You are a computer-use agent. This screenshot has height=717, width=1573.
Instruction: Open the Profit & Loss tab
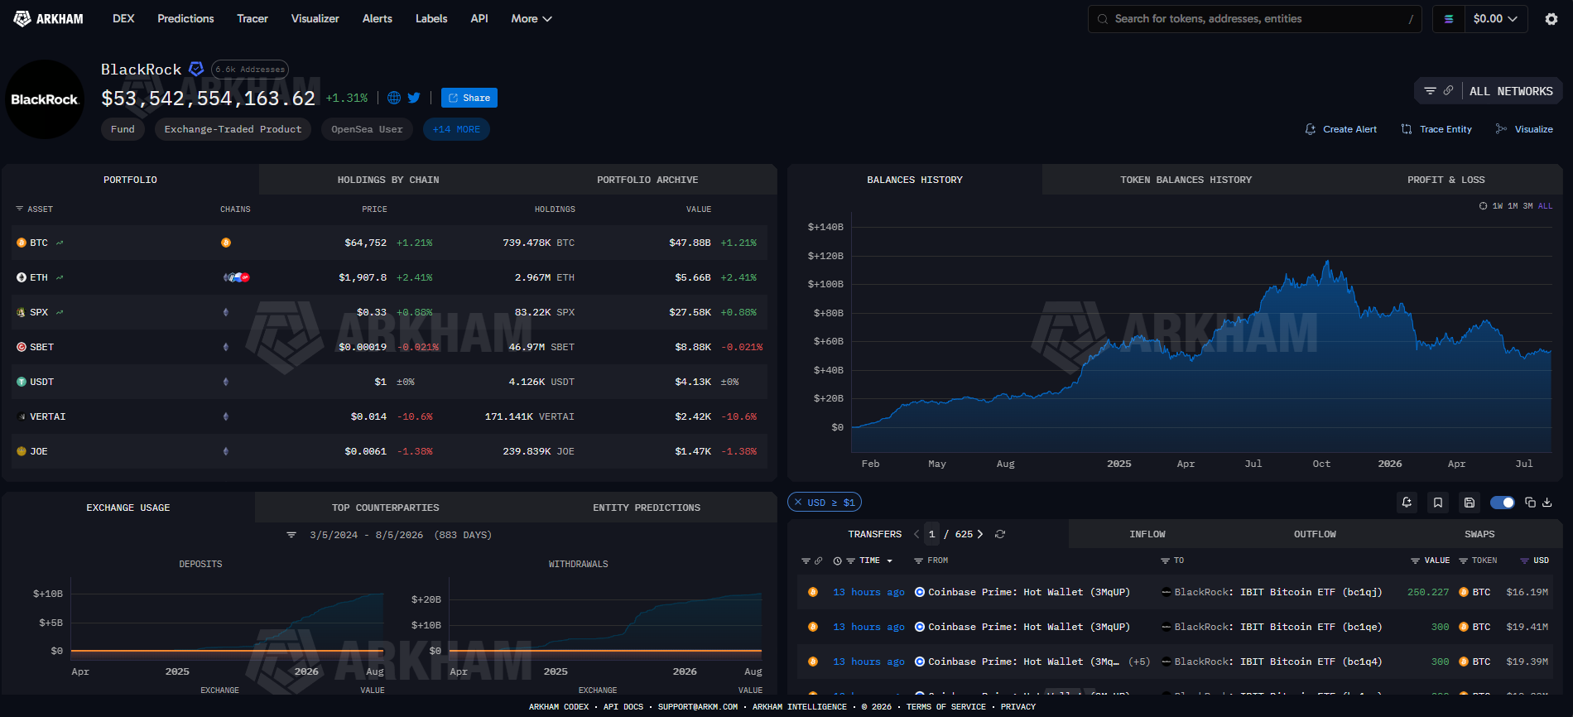click(x=1446, y=180)
